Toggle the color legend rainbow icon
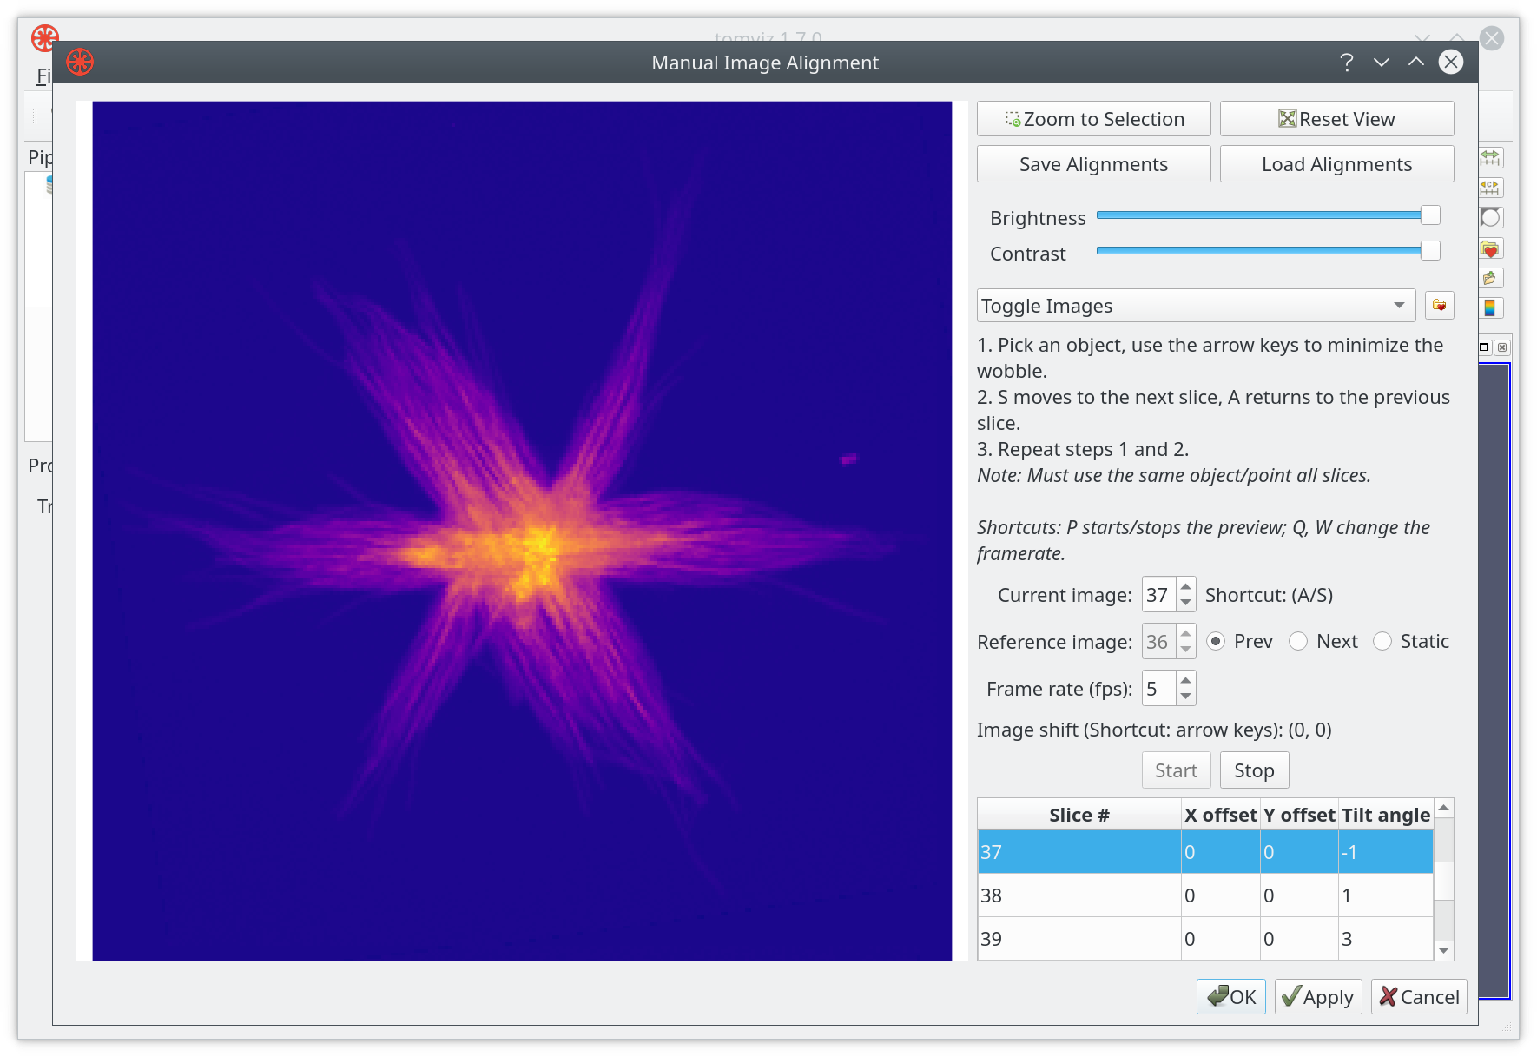Viewport: 1537px width, 1057px height. coord(1490,307)
